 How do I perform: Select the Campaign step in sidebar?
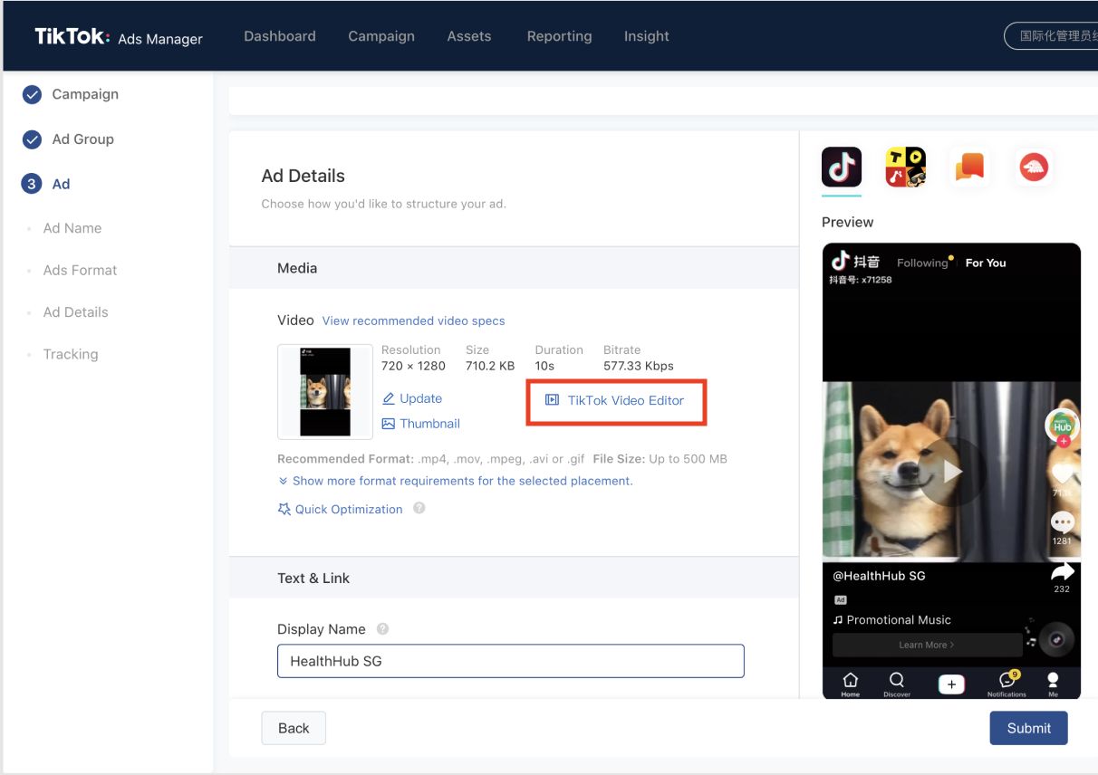[85, 94]
